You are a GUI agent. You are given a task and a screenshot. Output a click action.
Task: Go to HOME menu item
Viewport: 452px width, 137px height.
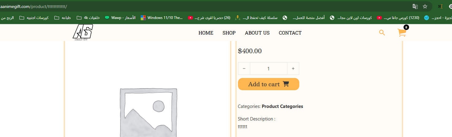206,33
